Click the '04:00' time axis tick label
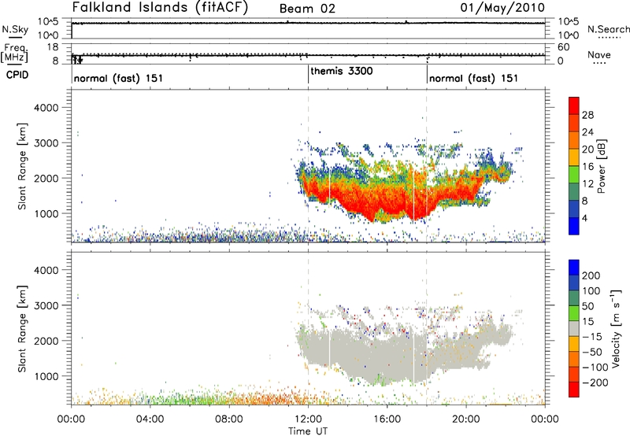This screenshot has height=436, width=630. pyautogui.click(x=150, y=419)
